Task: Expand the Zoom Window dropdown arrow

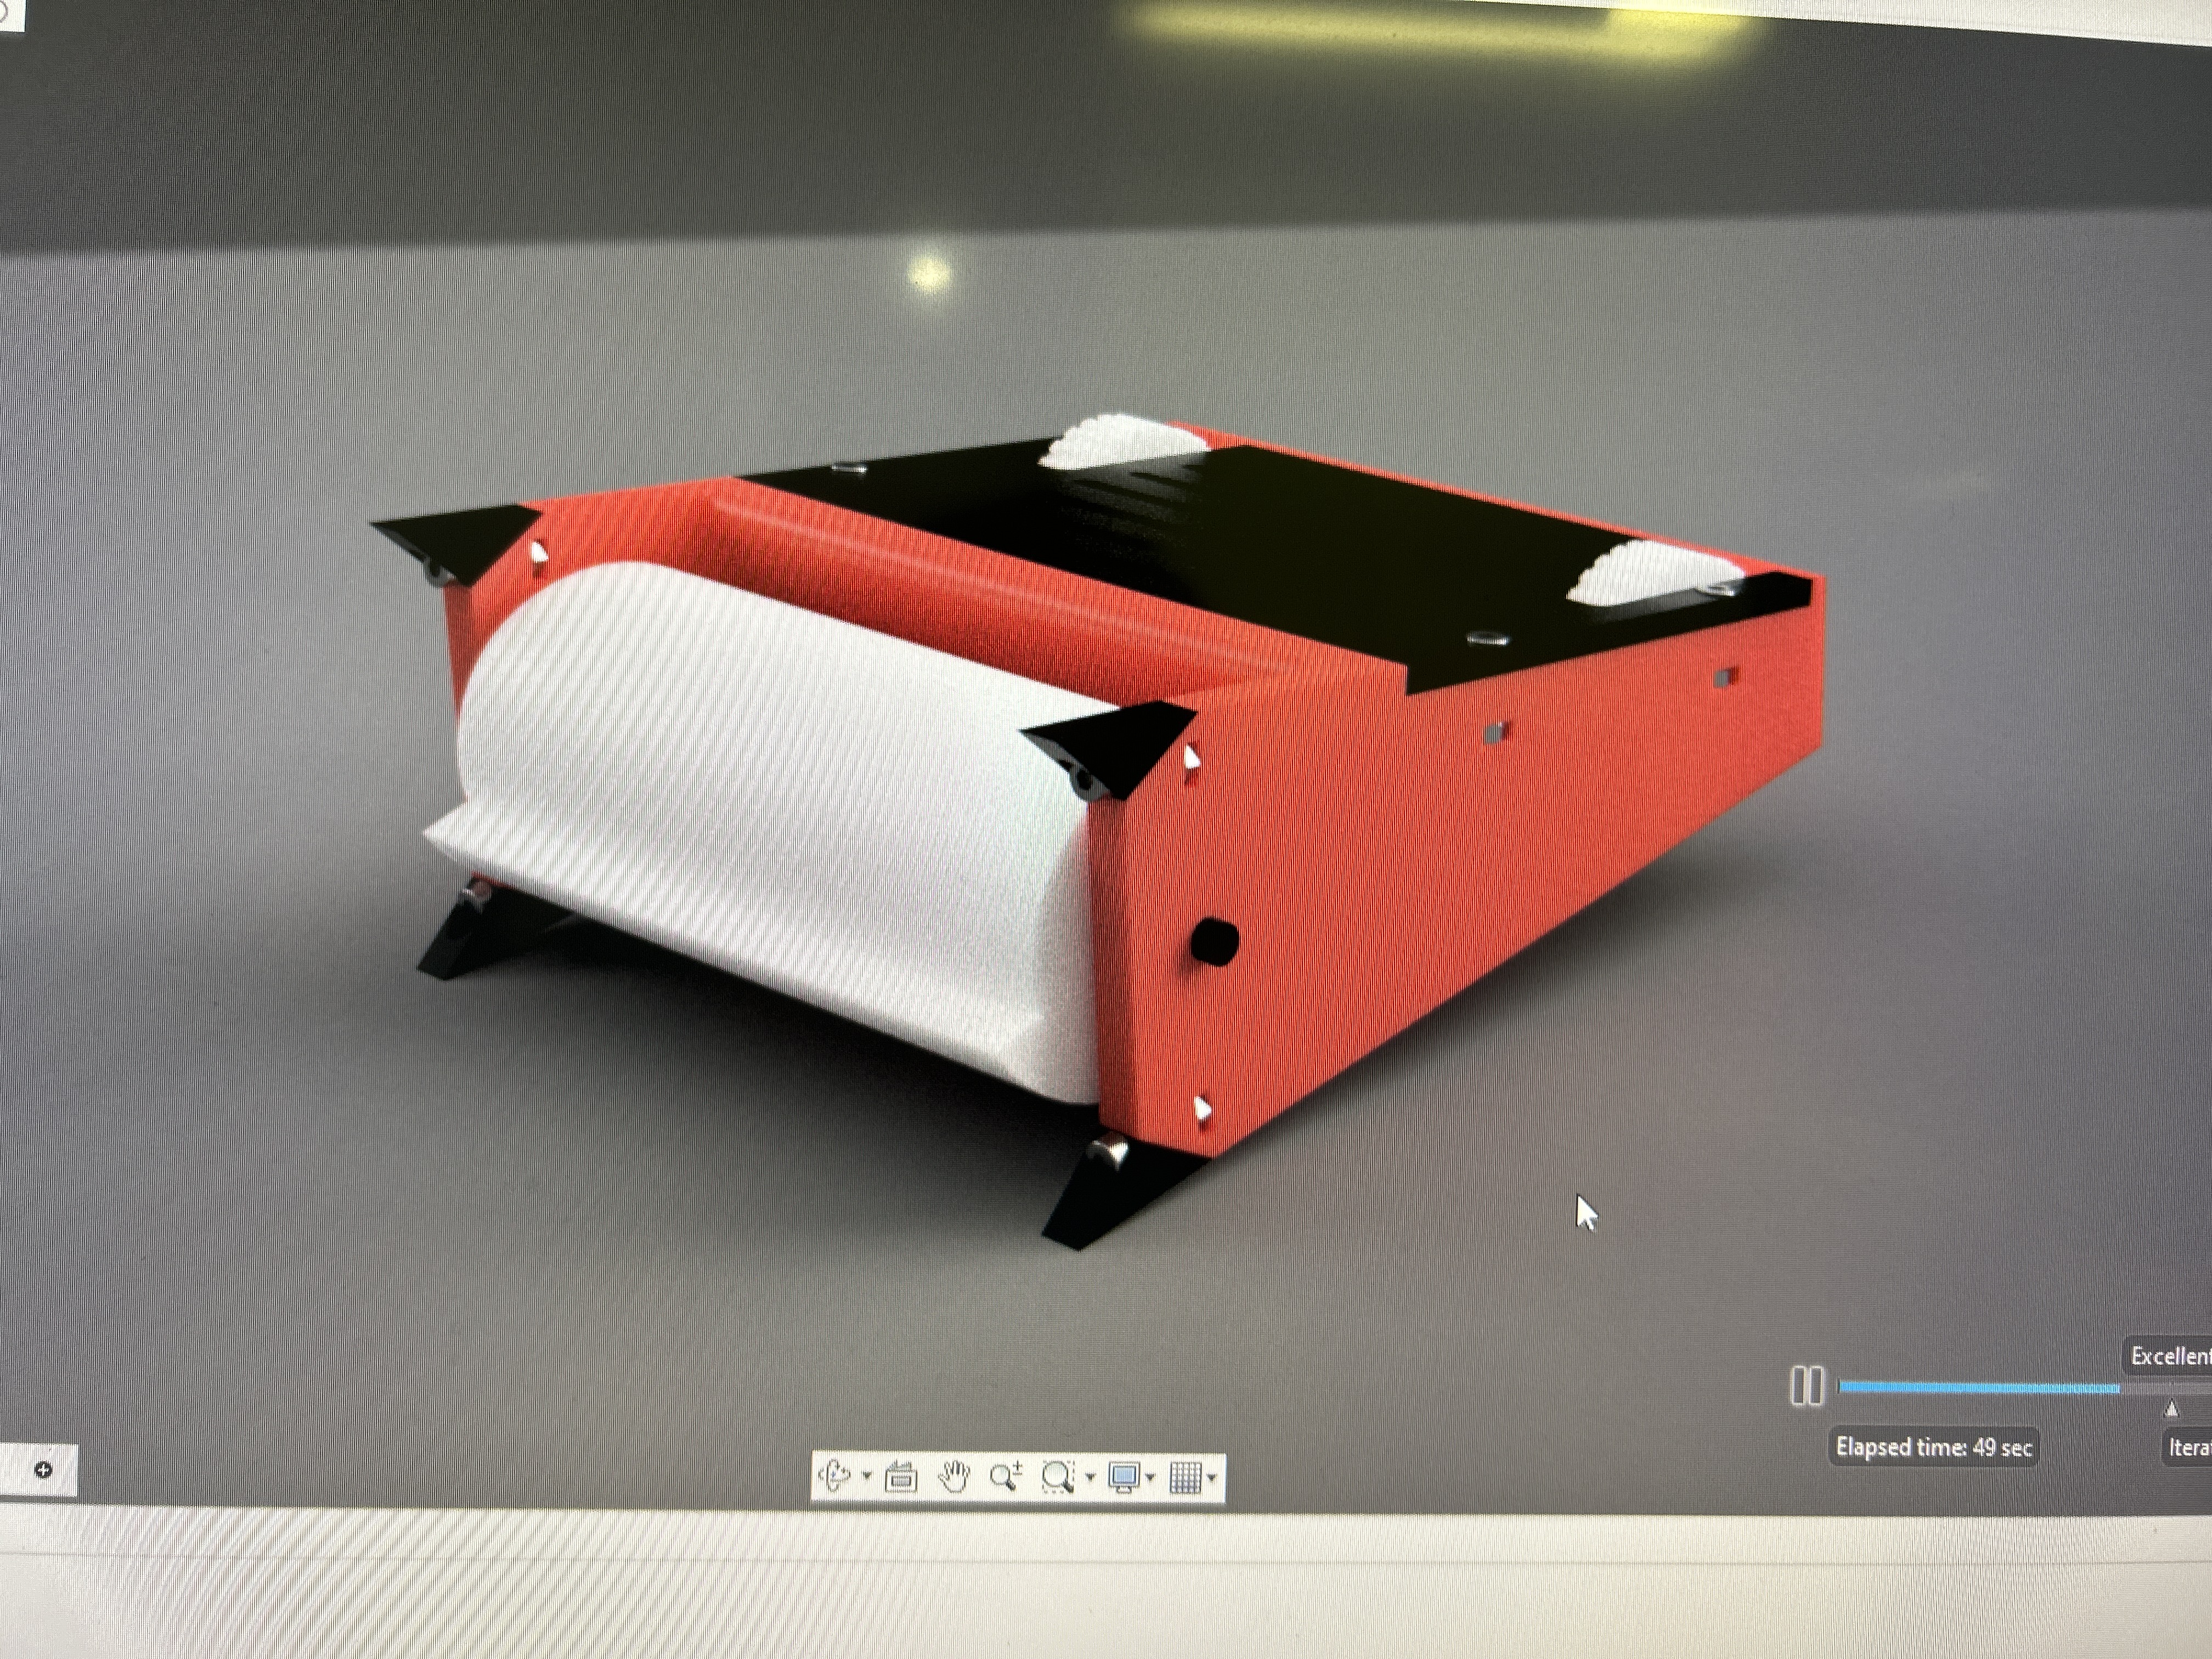Action: [1090, 1477]
